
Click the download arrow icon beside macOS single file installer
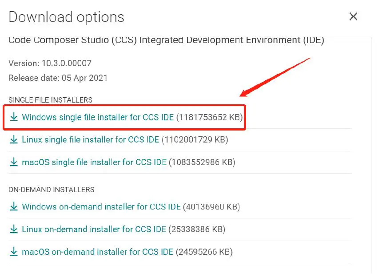[x=14, y=162]
